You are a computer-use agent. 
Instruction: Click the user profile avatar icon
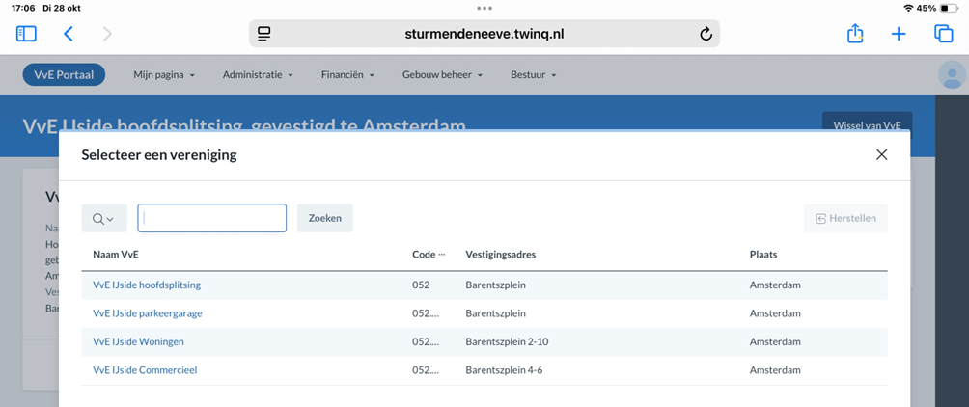(x=952, y=75)
